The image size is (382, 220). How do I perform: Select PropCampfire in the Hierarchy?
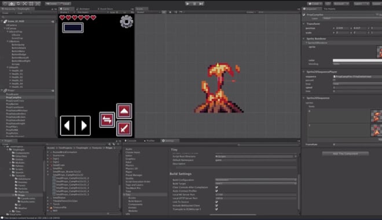14,97
